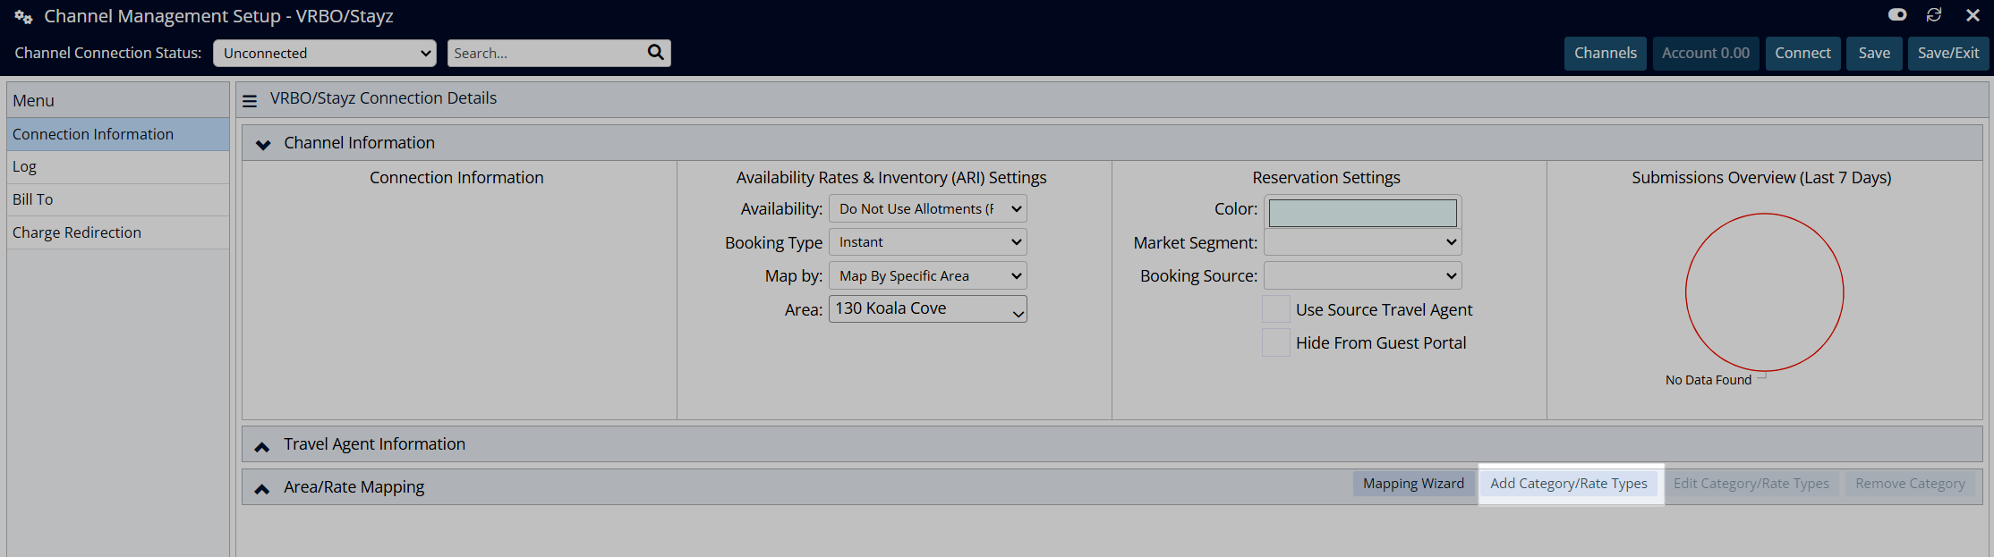Open the Map by dropdown
The width and height of the screenshot is (1994, 557).
pyautogui.click(x=928, y=275)
